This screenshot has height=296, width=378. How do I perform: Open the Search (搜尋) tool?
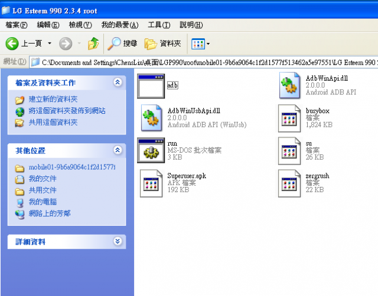122,44
